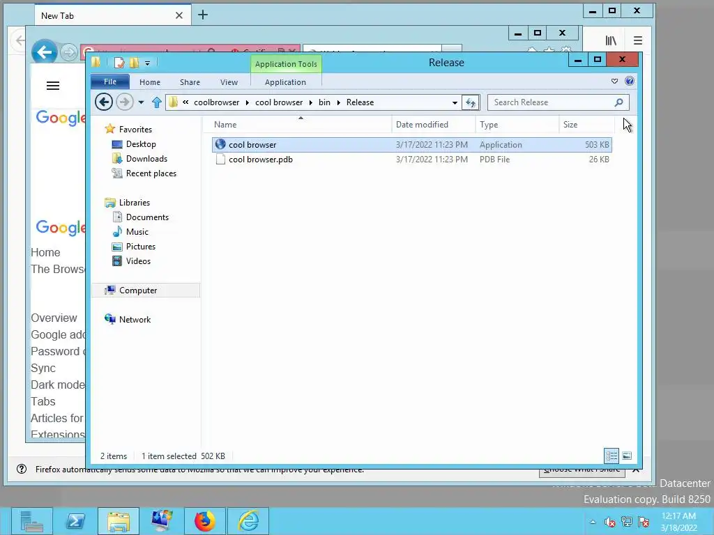The width and height of the screenshot is (714, 535).
Task: Launch PowerShell from taskbar
Action: (75, 521)
